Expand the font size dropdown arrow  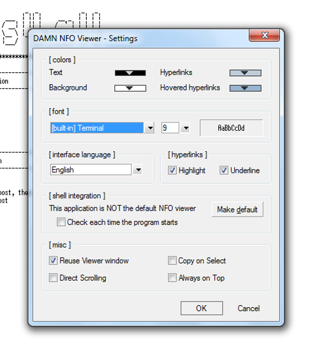pos(186,128)
